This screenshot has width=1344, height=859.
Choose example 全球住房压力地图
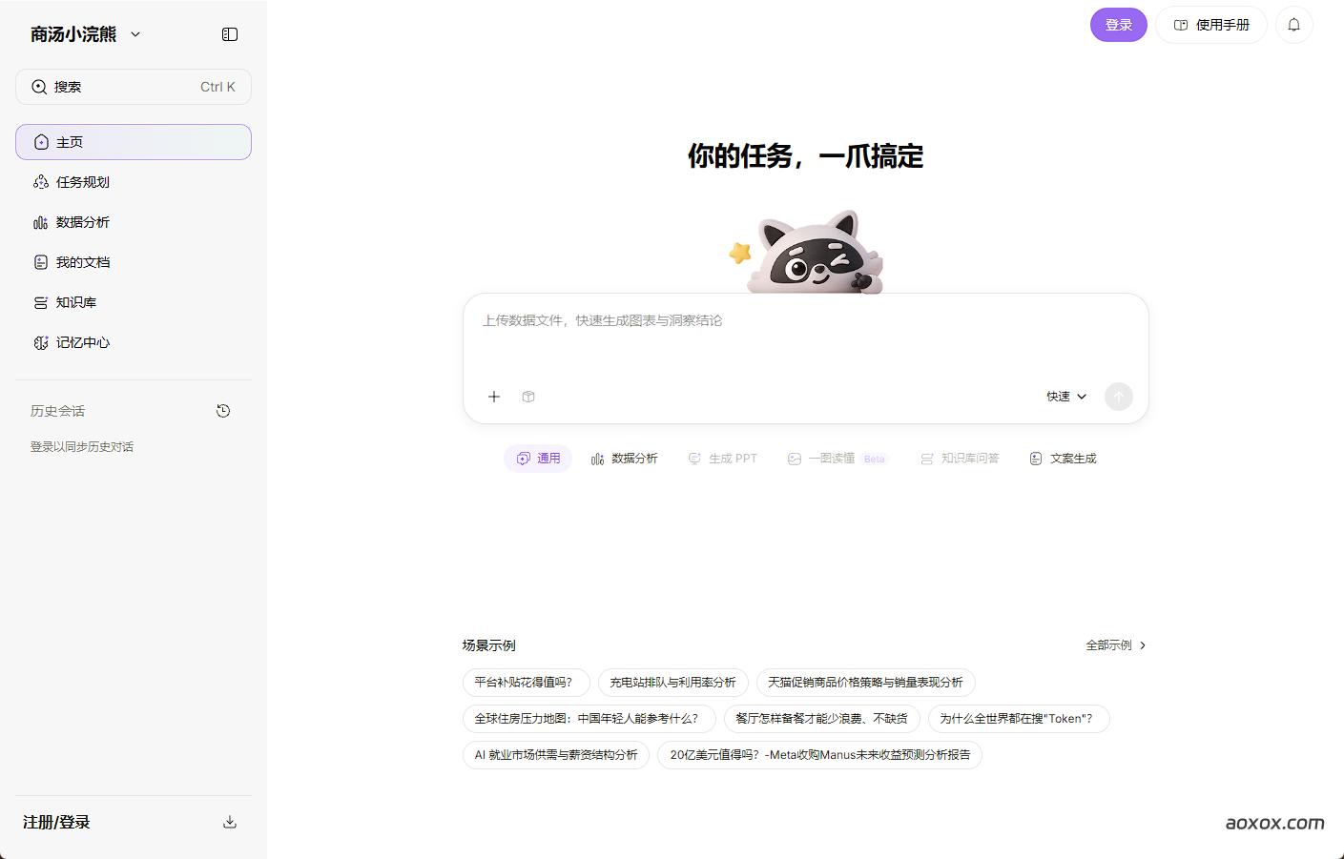(589, 719)
